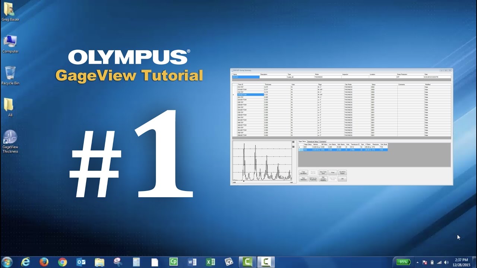Click the Calc Mode column header
477x268 pixels.
tap(357, 84)
